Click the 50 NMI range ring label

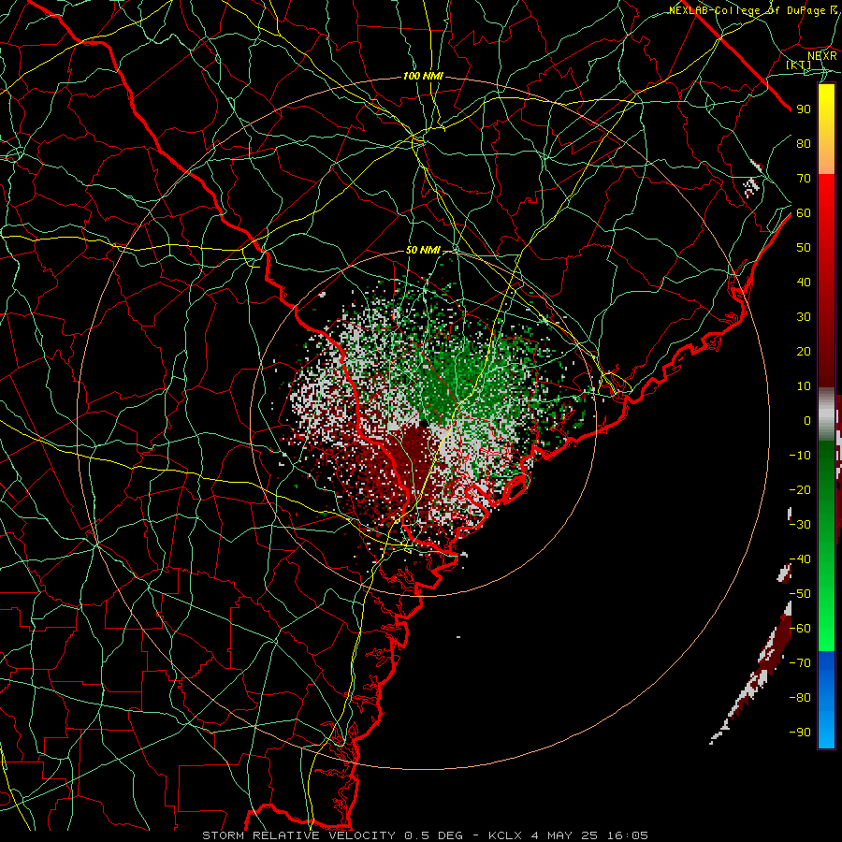tap(423, 250)
